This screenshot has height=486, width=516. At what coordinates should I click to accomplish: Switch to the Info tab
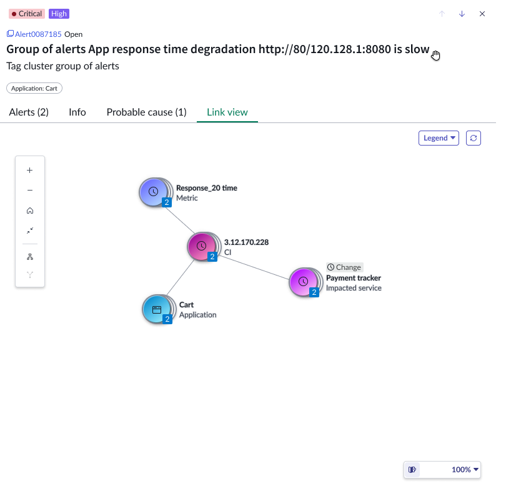pyautogui.click(x=77, y=112)
